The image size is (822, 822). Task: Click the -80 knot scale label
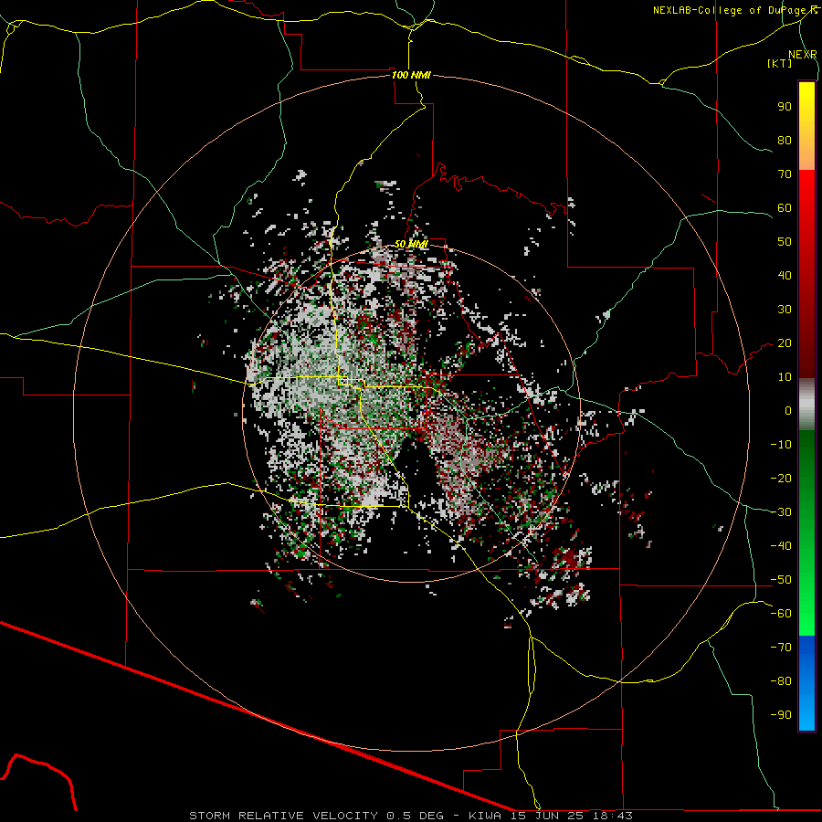[x=781, y=681]
